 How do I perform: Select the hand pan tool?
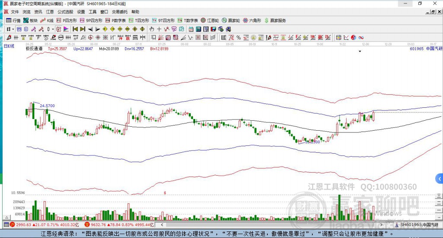pos(152,29)
